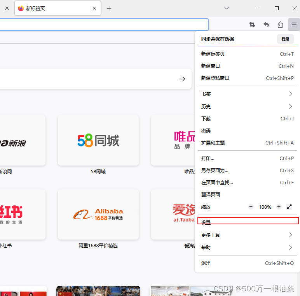The width and height of the screenshot is (300, 296).
Task: Reset zoom by clicking 100%
Action: pyautogui.click(x=265, y=207)
